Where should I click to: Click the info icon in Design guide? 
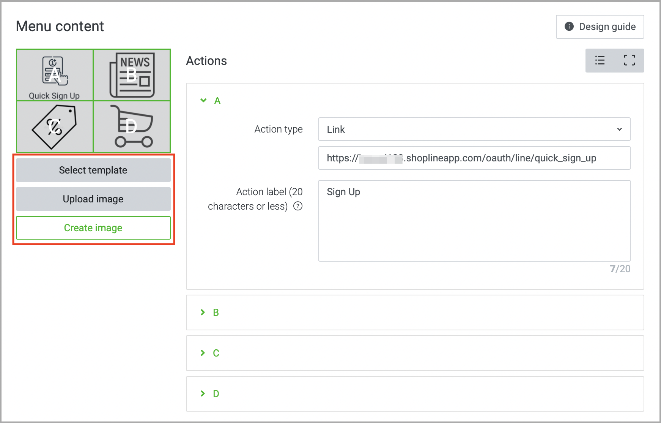tap(569, 26)
